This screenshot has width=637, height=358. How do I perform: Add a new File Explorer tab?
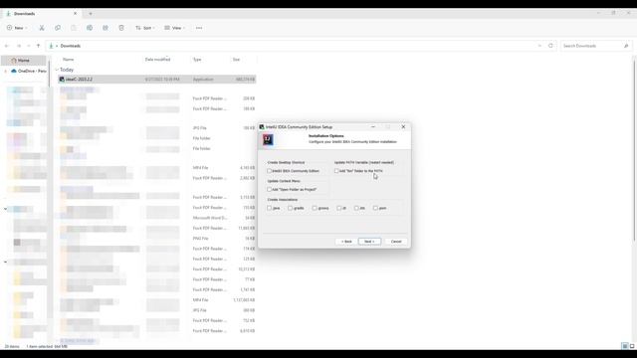pyautogui.click(x=91, y=13)
